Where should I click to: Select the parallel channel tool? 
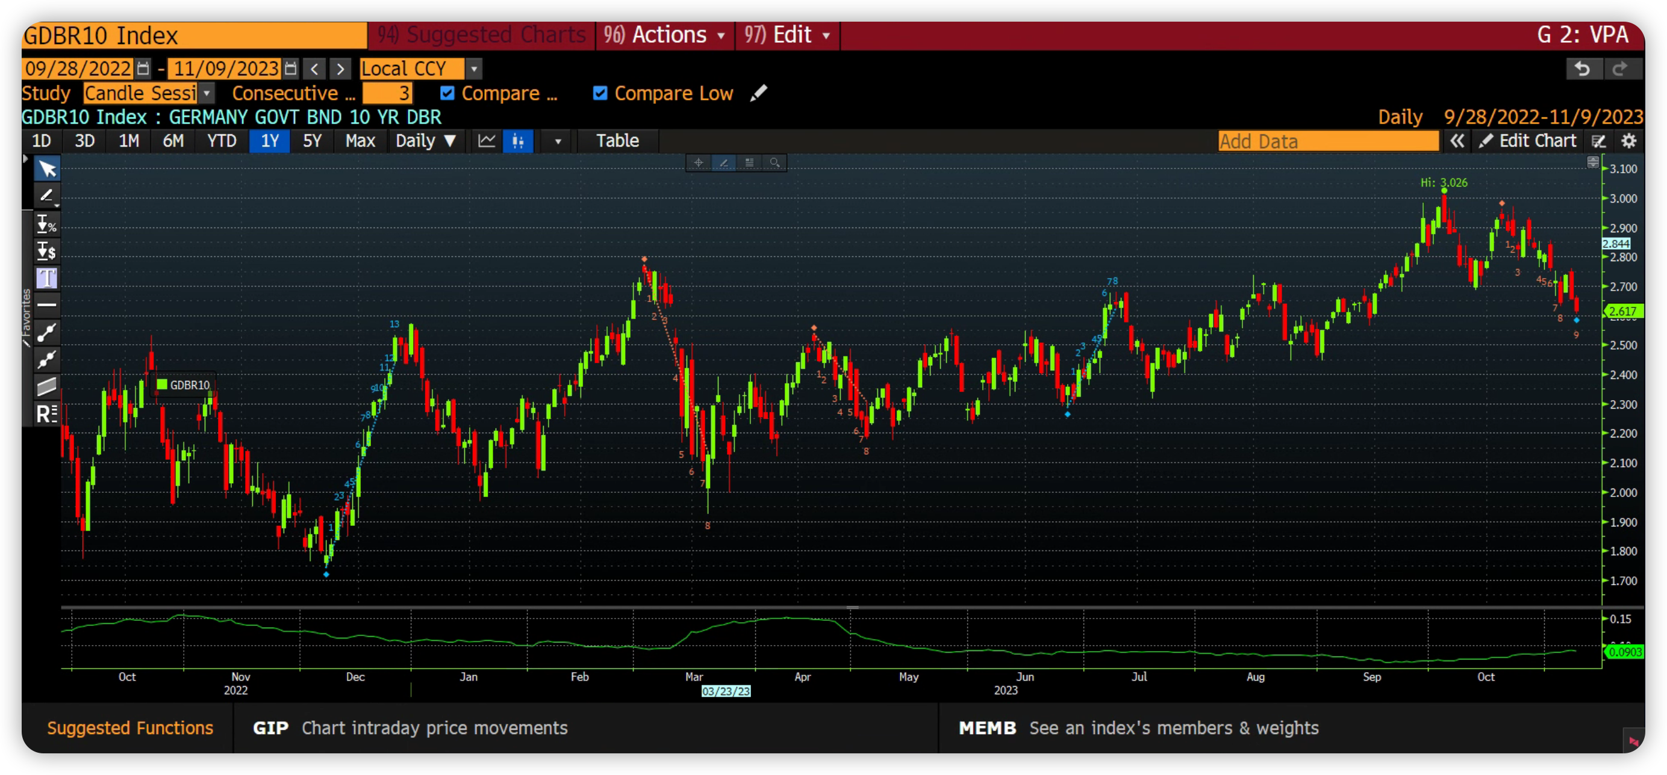click(46, 386)
